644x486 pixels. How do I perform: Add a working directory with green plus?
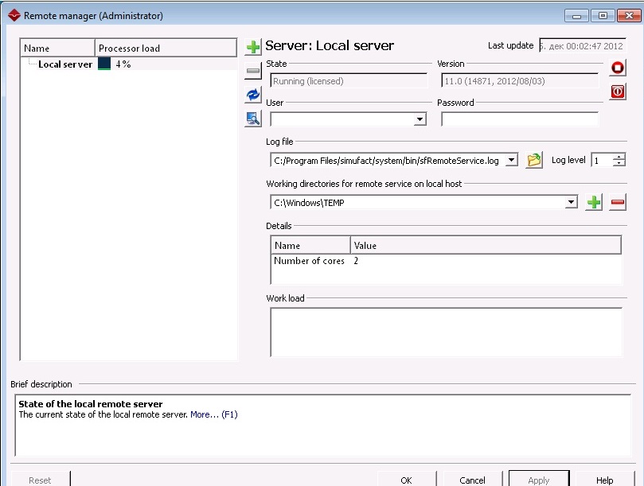pyautogui.click(x=594, y=203)
